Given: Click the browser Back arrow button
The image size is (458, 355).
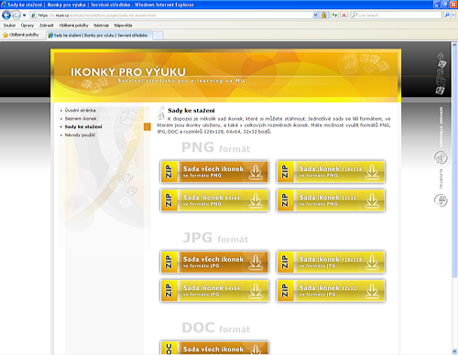Looking at the screenshot, I should 6,15.
